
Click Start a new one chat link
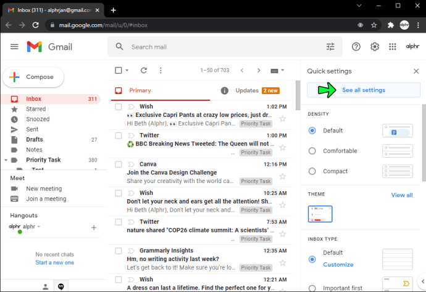coord(54,262)
